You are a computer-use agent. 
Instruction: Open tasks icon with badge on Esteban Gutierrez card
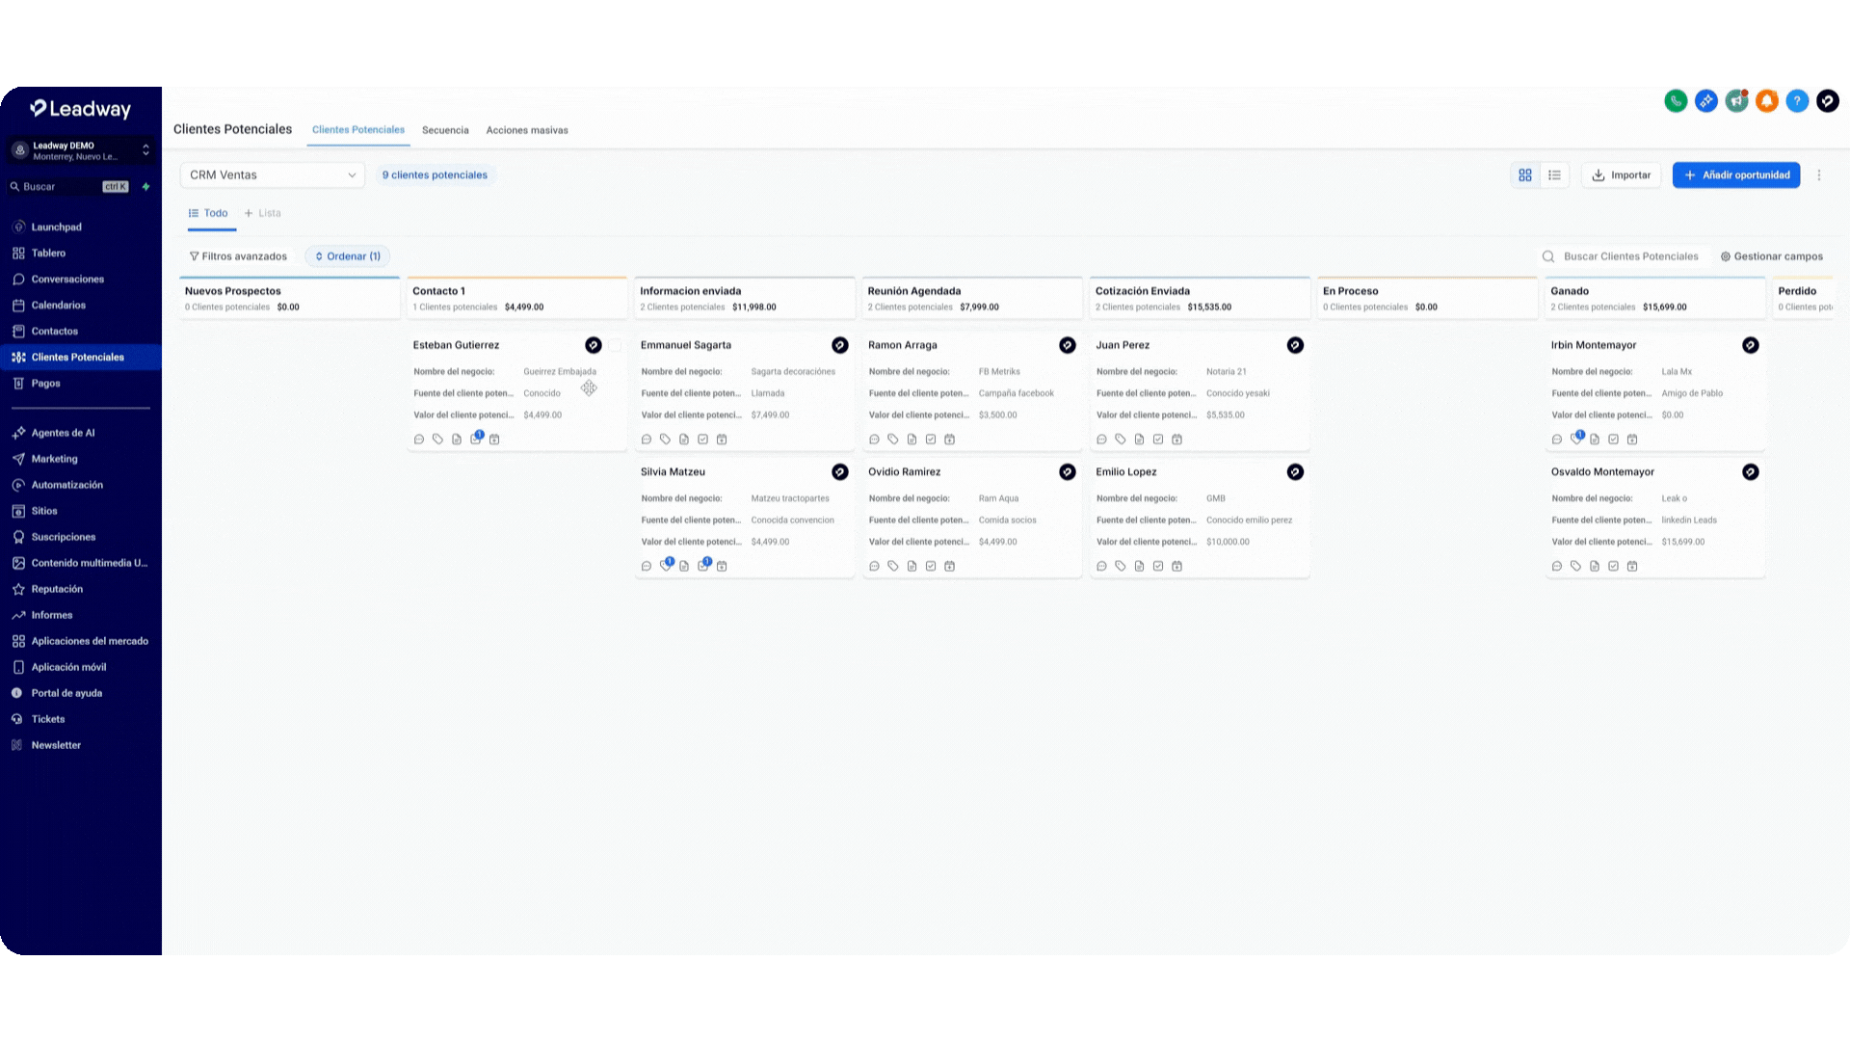tap(476, 439)
